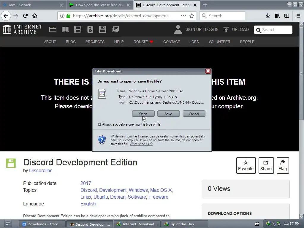Open page actions three-dots menu
Image resolution: width=304 pixels, height=228 pixels.
tap(183, 16)
